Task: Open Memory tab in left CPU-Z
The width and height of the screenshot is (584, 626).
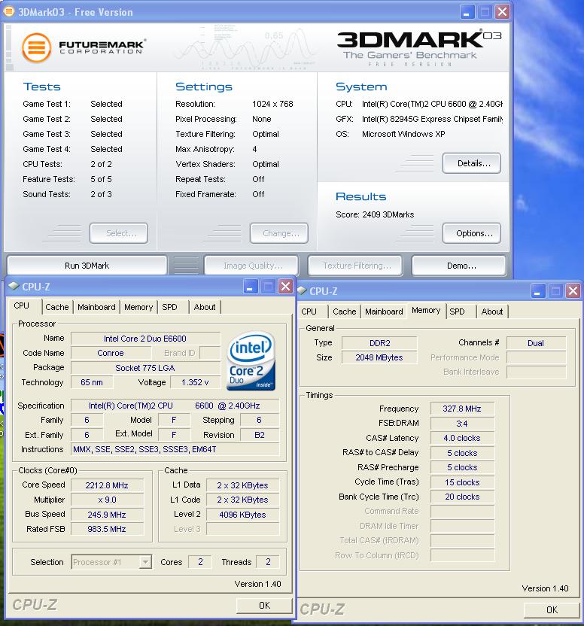Action: coord(138,307)
